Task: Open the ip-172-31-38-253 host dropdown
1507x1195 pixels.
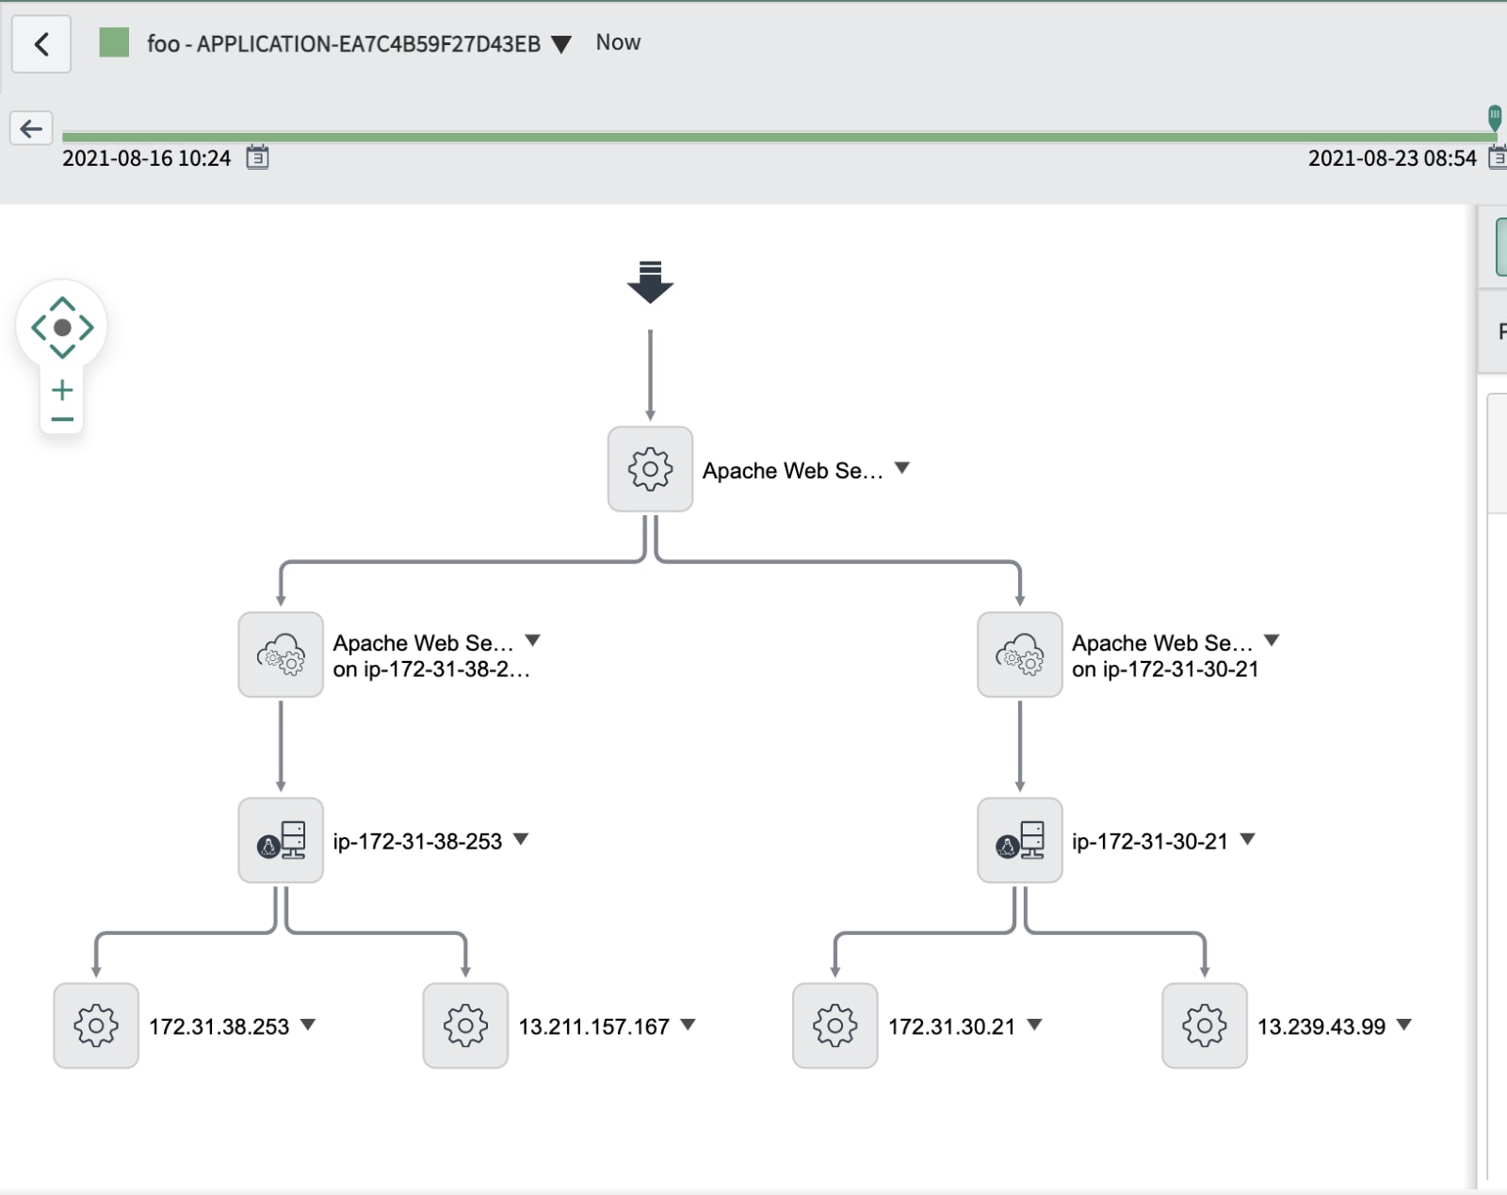Action: [521, 839]
